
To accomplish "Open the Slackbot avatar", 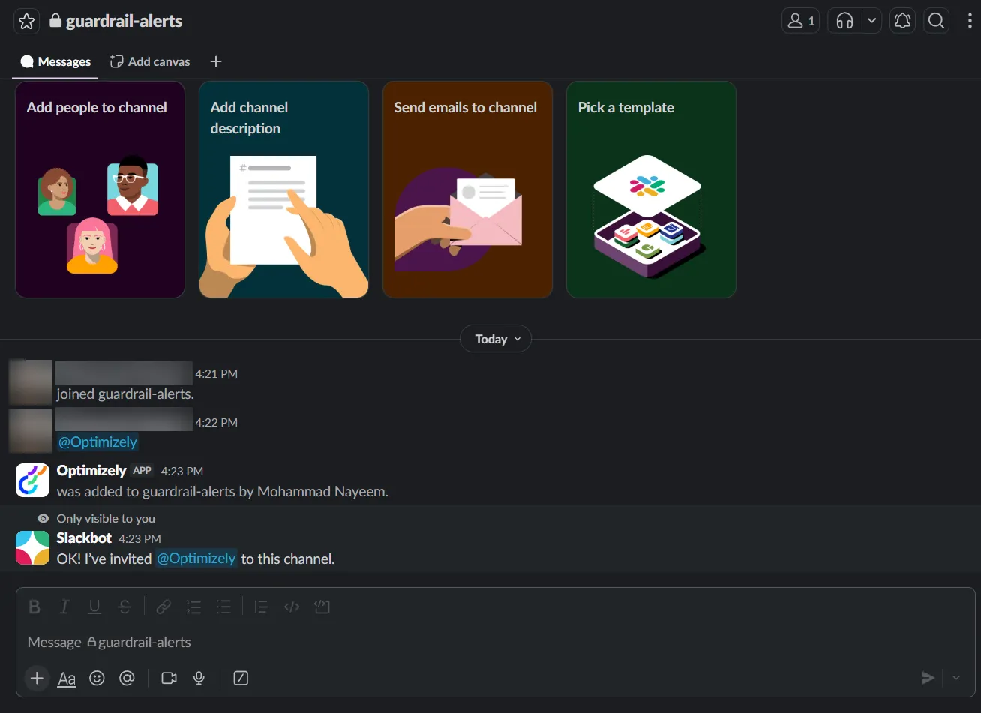I will [32, 547].
